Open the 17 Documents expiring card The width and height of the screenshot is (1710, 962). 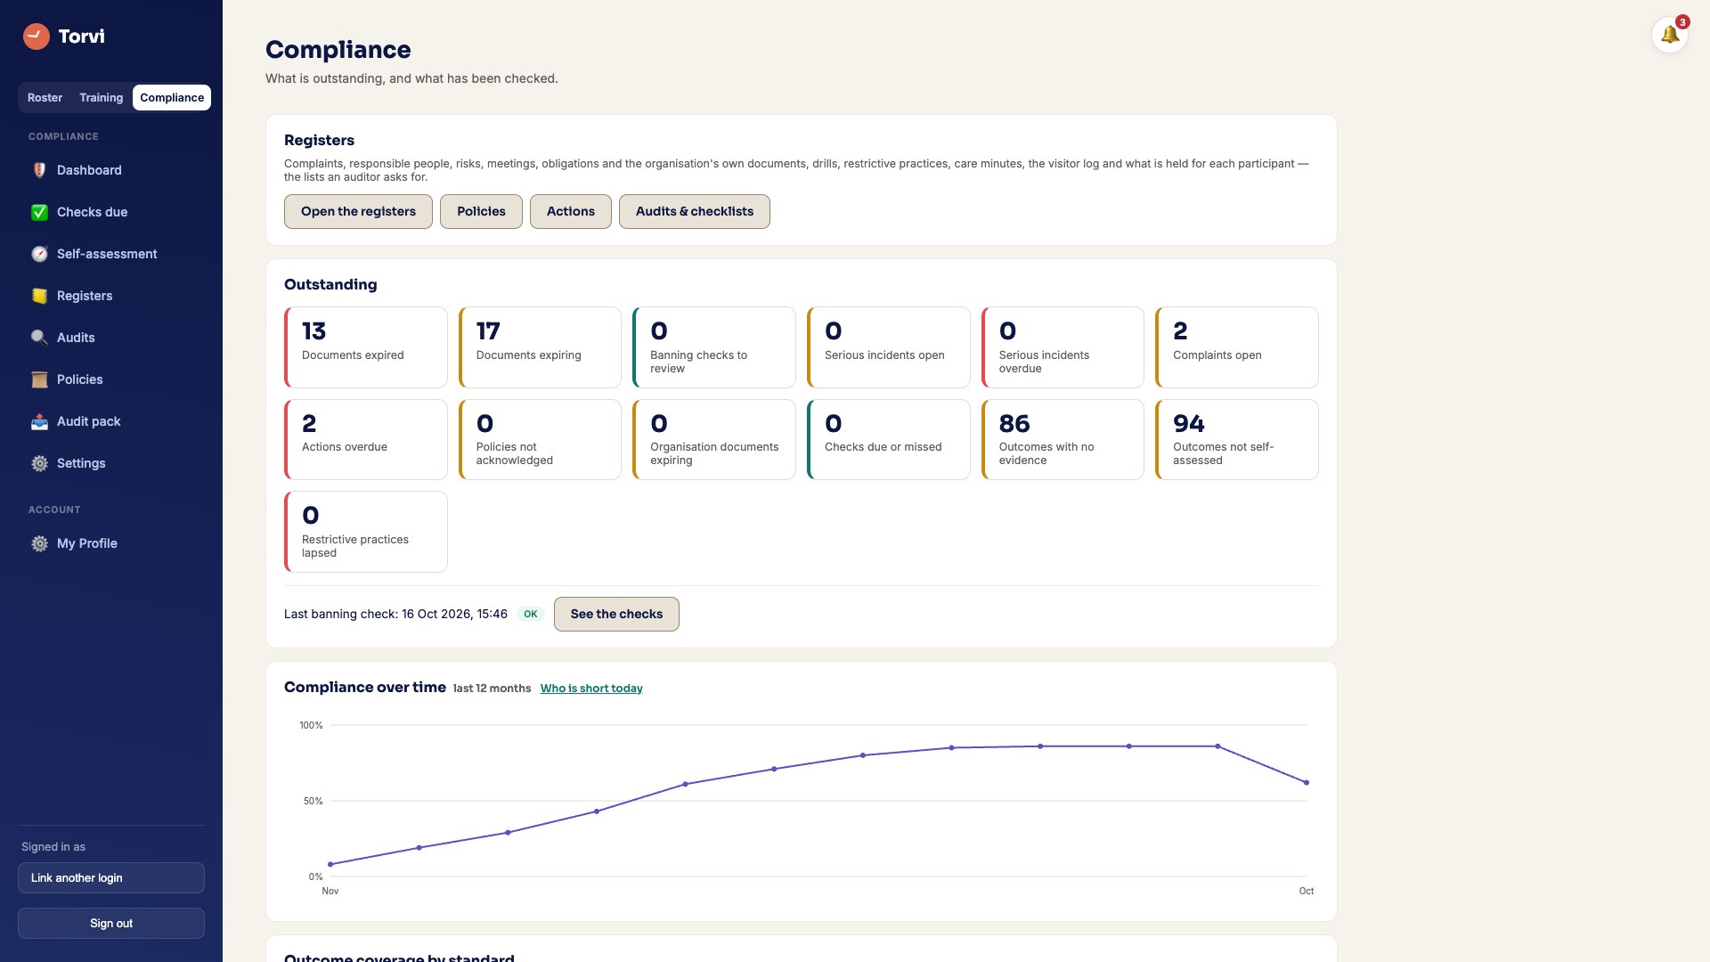pyautogui.click(x=540, y=347)
